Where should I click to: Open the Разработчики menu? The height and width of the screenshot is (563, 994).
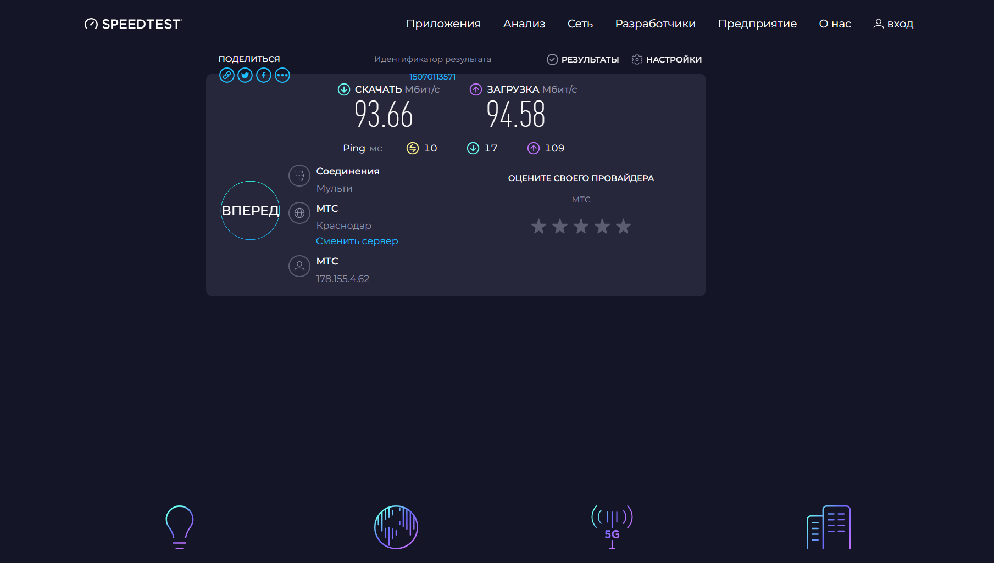coord(656,24)
